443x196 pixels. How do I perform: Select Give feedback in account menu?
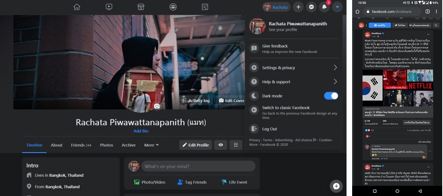[x=293, y=49]
